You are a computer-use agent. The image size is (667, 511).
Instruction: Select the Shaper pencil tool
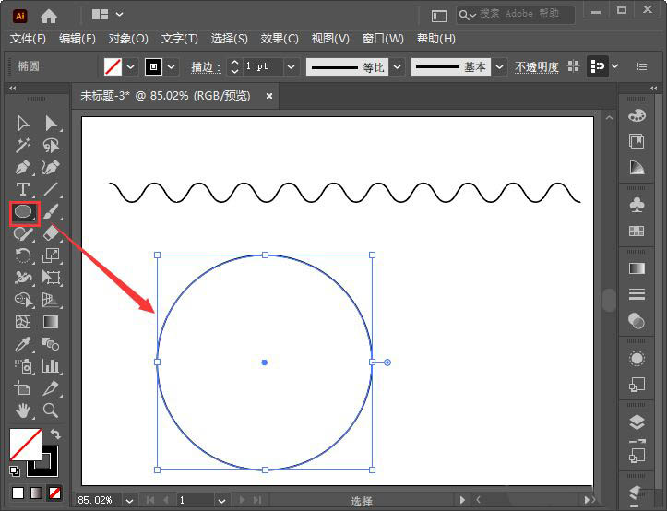[x=23, y=233]
